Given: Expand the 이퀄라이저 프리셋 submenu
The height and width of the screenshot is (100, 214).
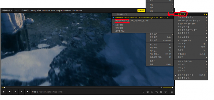Looking at the screenshot, I should coord(191,57).
